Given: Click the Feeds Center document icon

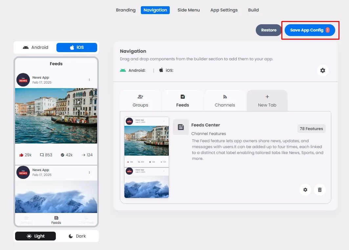Looking at the screenshot, I should tap(181, 127).
